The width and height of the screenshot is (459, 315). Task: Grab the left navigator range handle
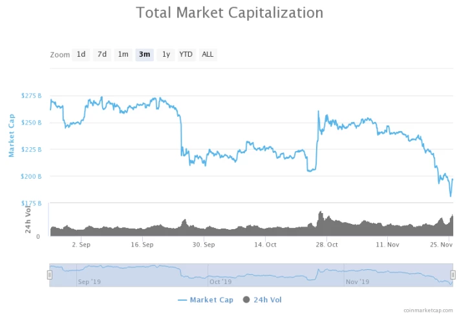tap(50, 275)
